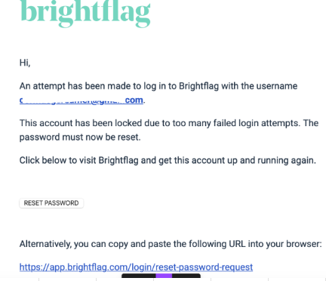Click the 'password must now be reset.' line
Screen dimensions: 326x281
(80, 137)
